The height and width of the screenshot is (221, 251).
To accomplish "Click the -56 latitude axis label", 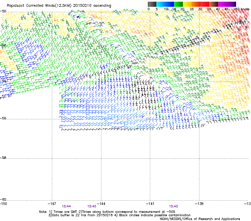I will pos(3,118).
